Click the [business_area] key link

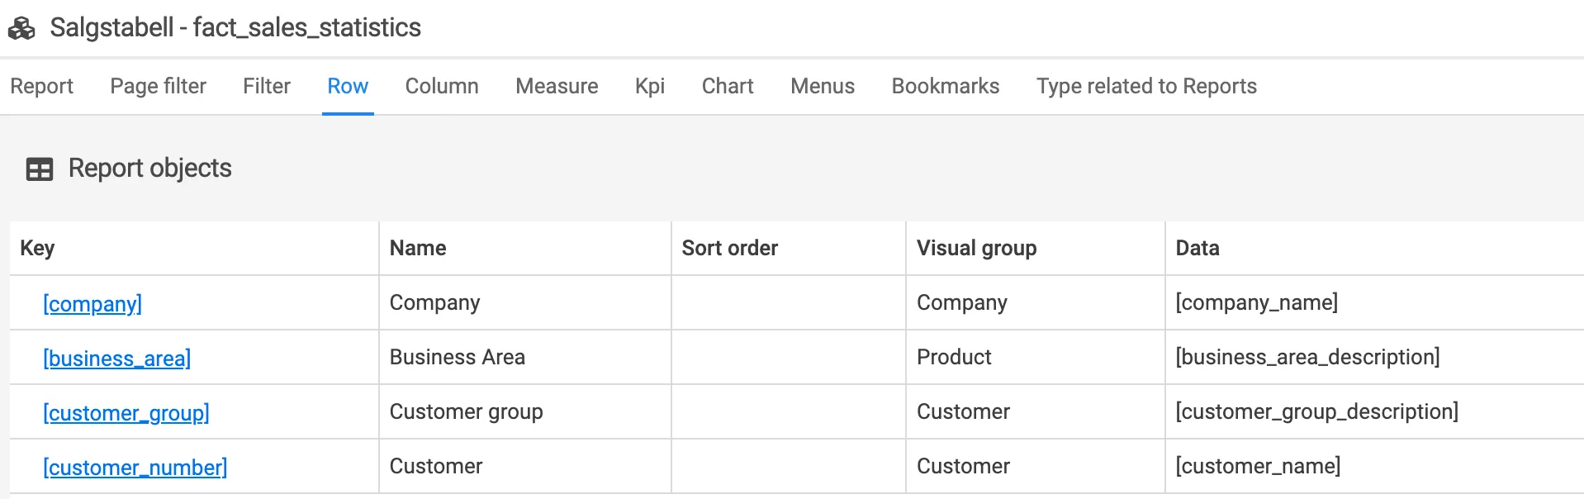point(116,359)
